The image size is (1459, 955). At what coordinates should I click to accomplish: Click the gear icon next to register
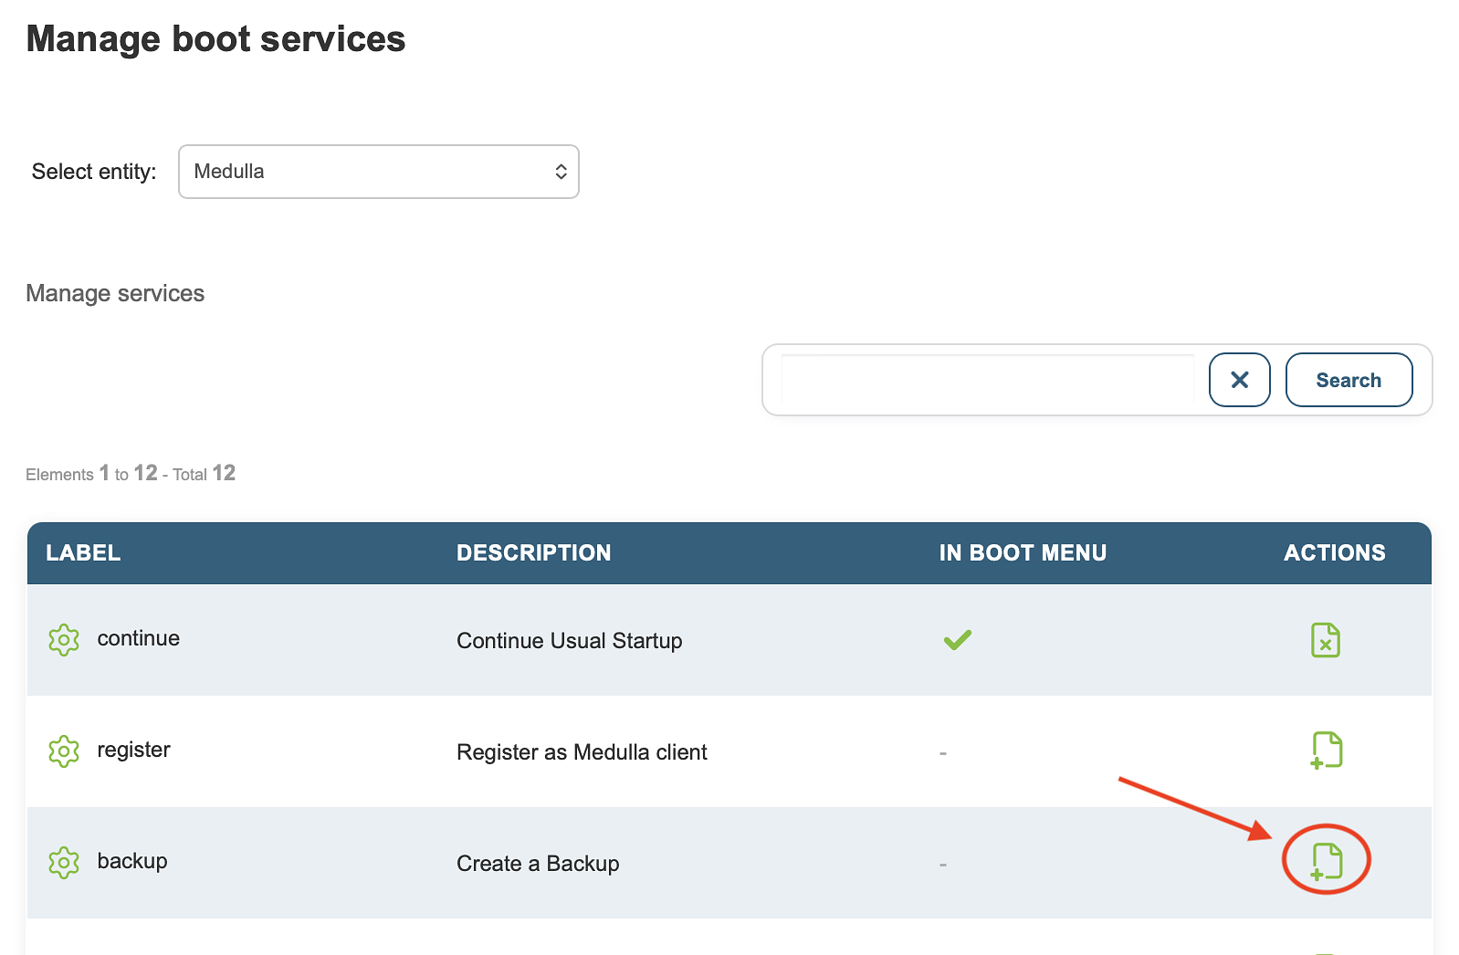pos(64,751)
